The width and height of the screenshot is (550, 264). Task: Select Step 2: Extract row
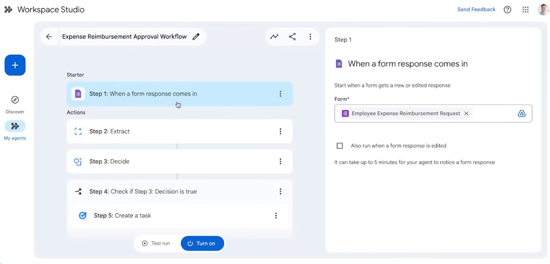point(180,131)
